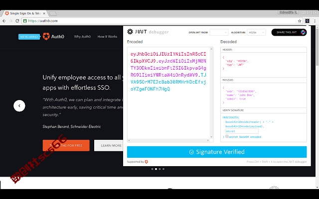Close the Single Sign On tab
Image resolution: width=319 pixels, height=199 pixels.
click(44, 13)
